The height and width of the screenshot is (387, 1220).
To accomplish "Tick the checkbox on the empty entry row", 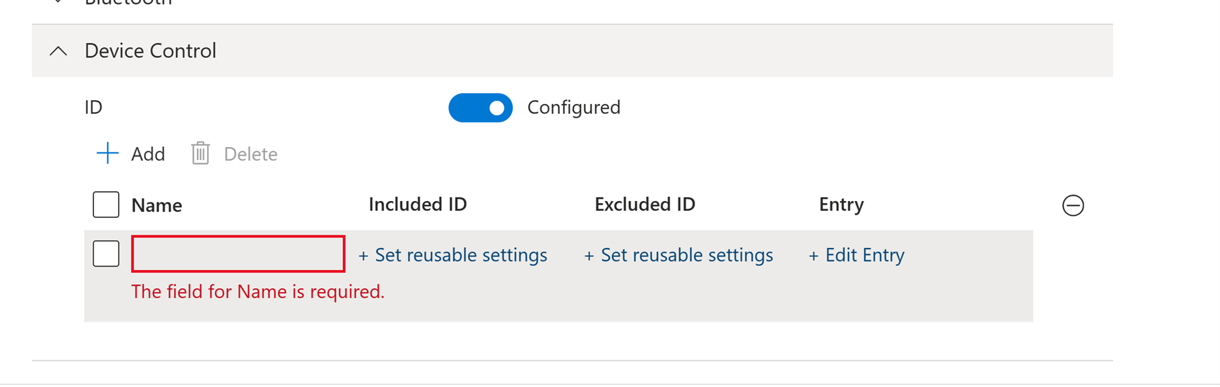I will coord(106,254).
